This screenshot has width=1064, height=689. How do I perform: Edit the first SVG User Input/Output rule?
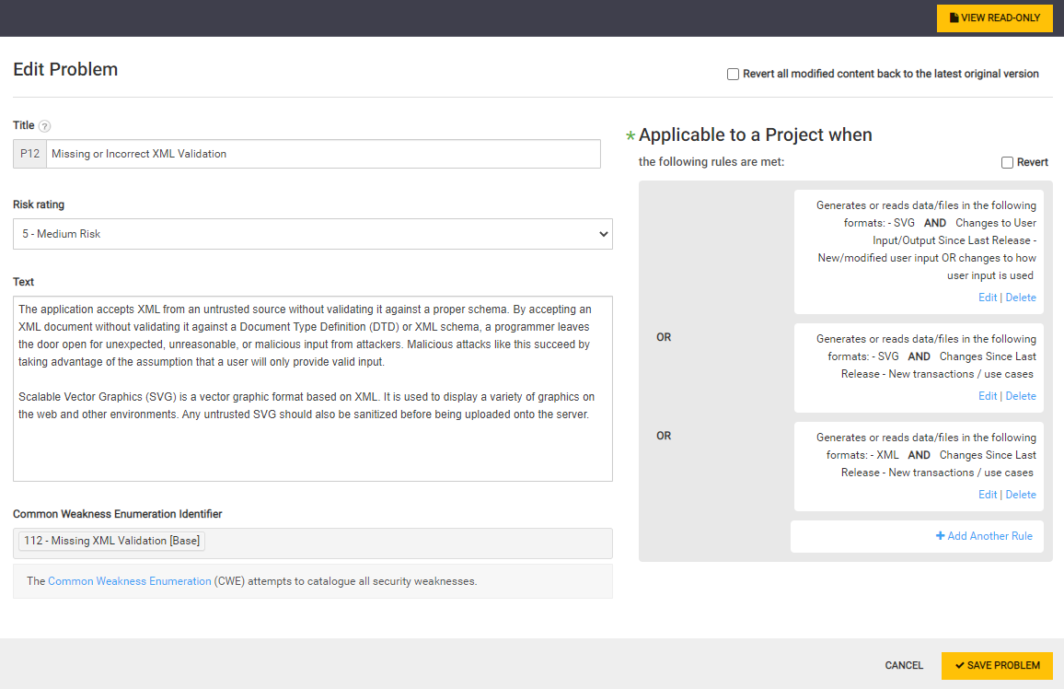click(x=988, y=298)
